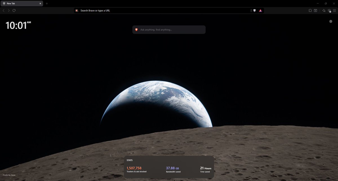Click the STATS heading
The image size is (338, 181).
pos(130,160)
